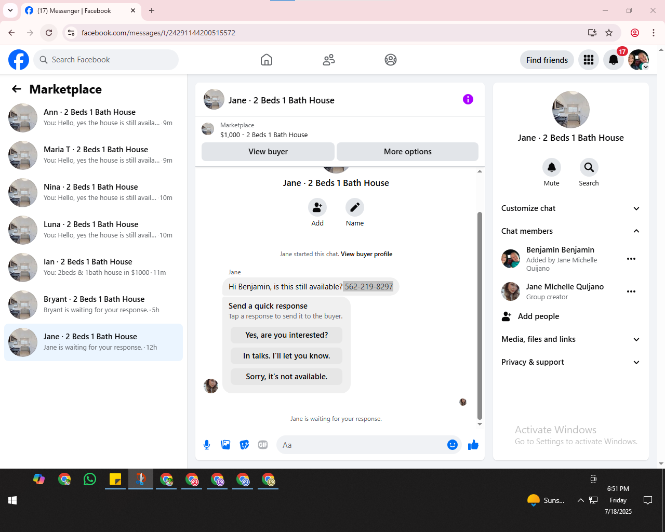Record a voice clip with microphone icon
The width and height of the screenshot is (665, 532).
pos(207,445)
